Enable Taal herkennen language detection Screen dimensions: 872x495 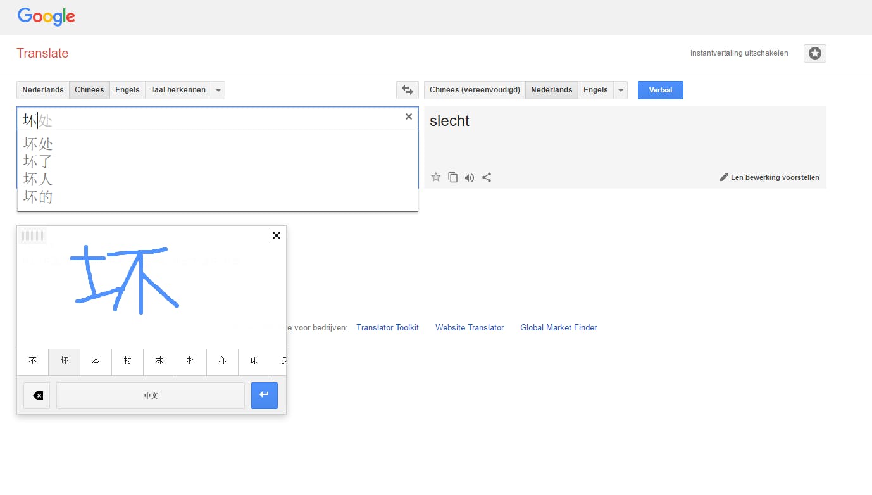click(x=178, y=90)
